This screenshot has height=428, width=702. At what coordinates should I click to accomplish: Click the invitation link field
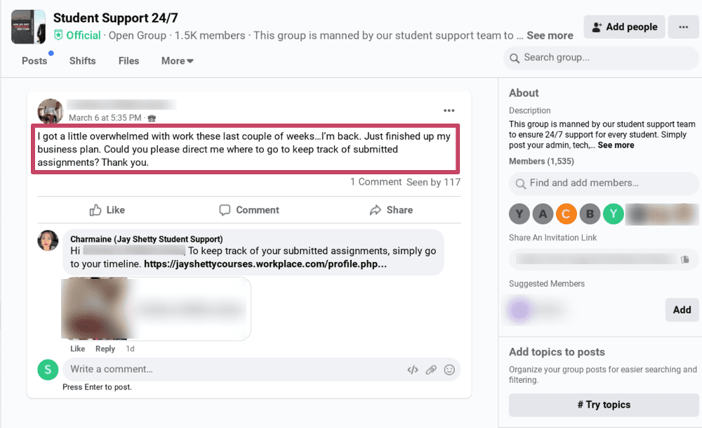pyautogui.click(x=604, y=259)
